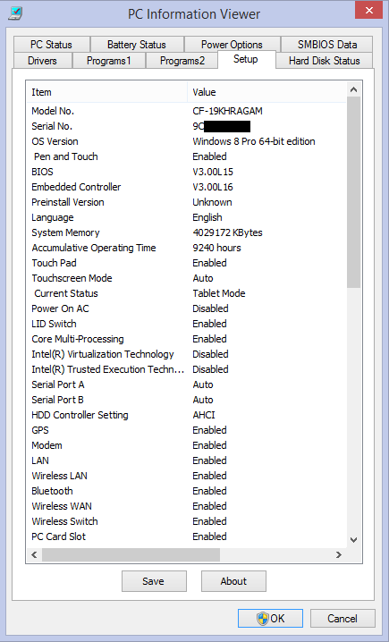
Task: Select the Wireless LAN row
Action: [x=186, y=476]
